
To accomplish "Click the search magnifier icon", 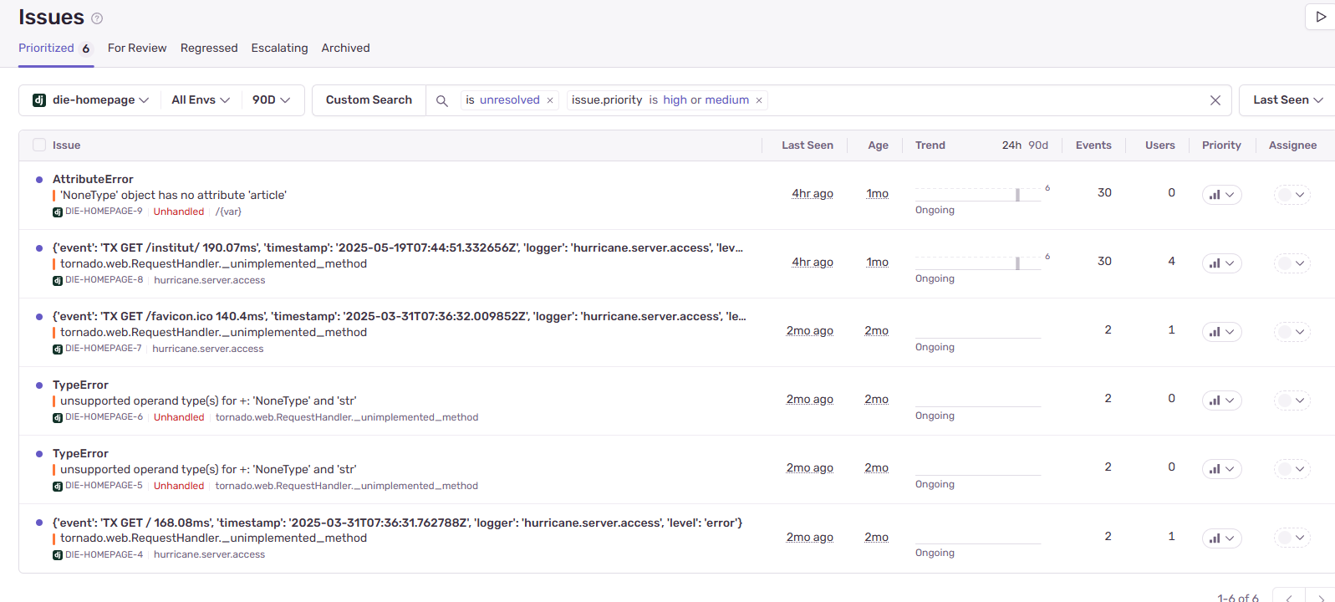I will click(442, 100).
